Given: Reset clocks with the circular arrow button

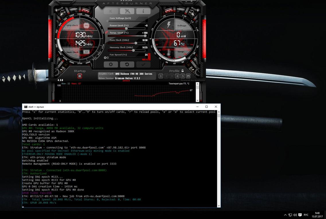Looking at the screenshot, I should (127, 65).
